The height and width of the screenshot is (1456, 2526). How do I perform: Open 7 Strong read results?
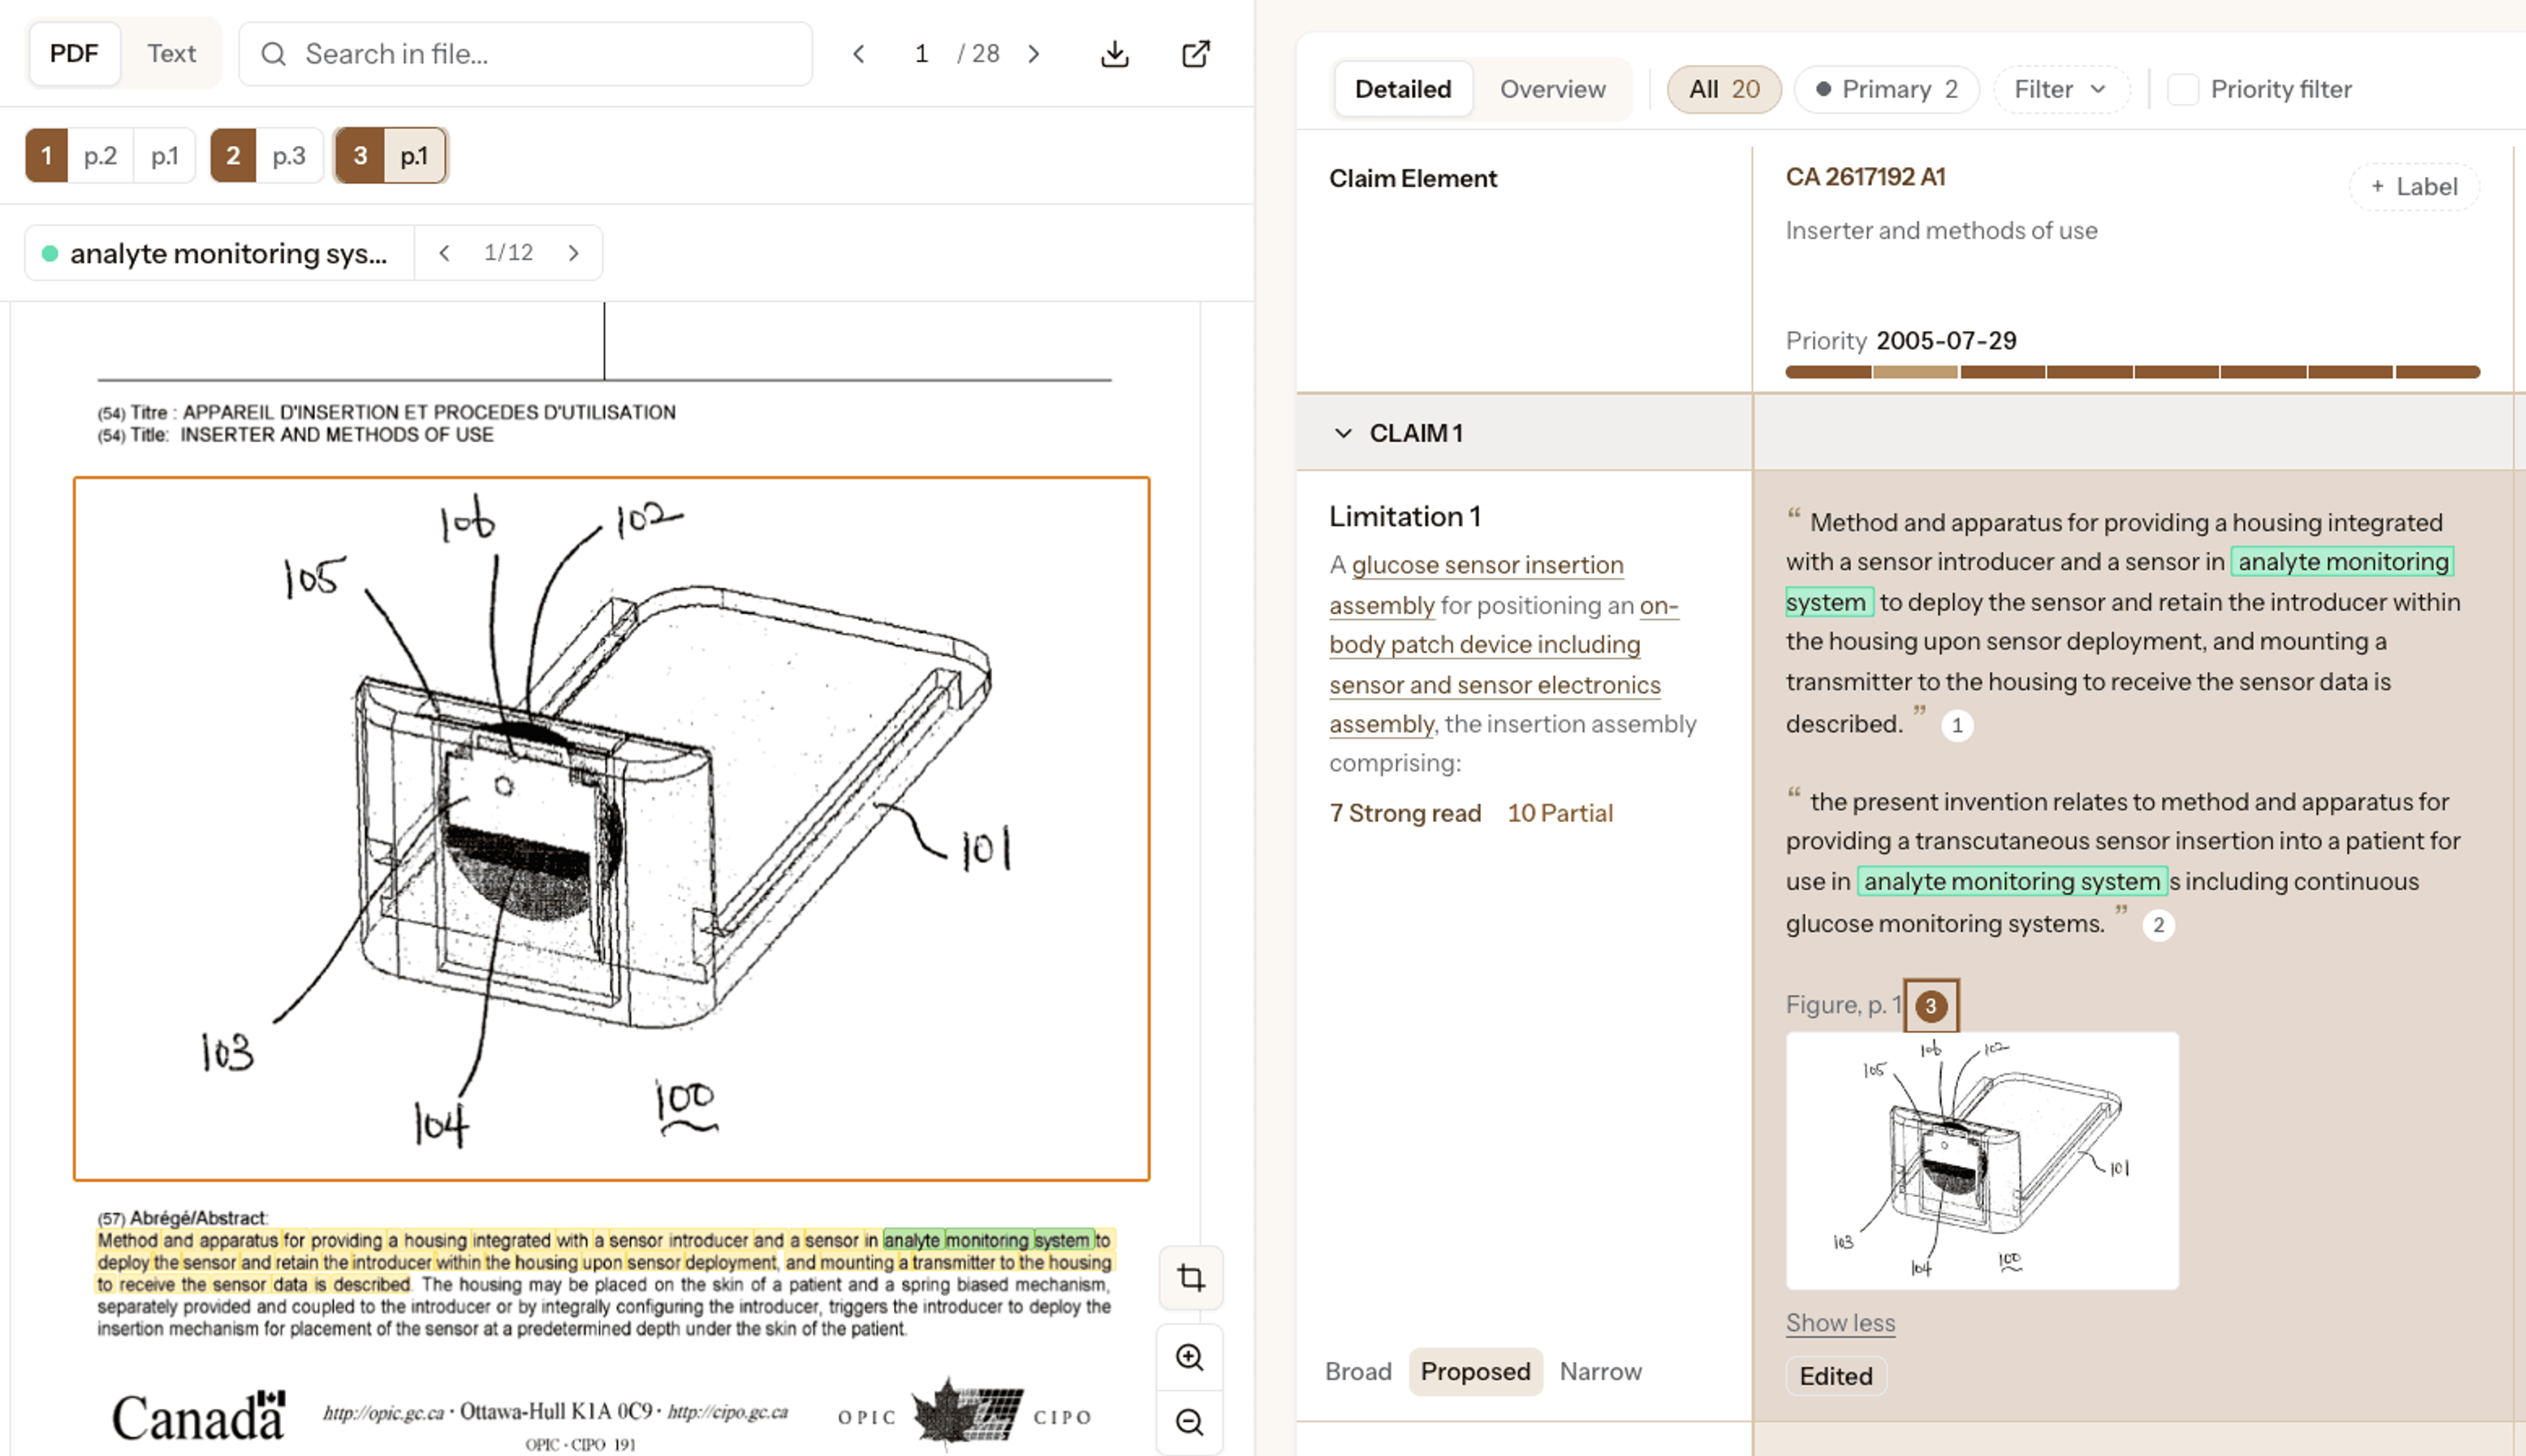tap(1405, 813)
